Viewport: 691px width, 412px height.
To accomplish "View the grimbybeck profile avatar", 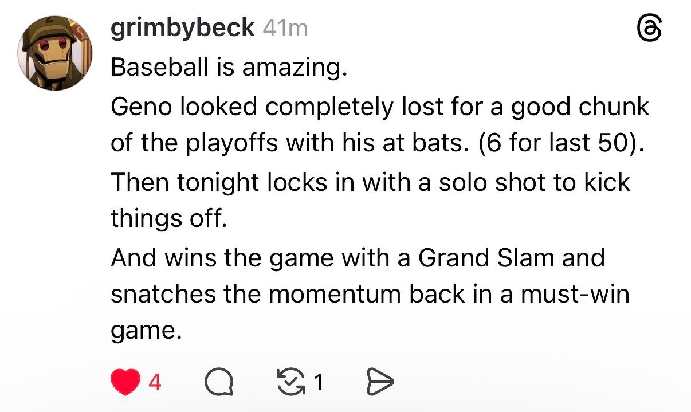I will (55, 53).
